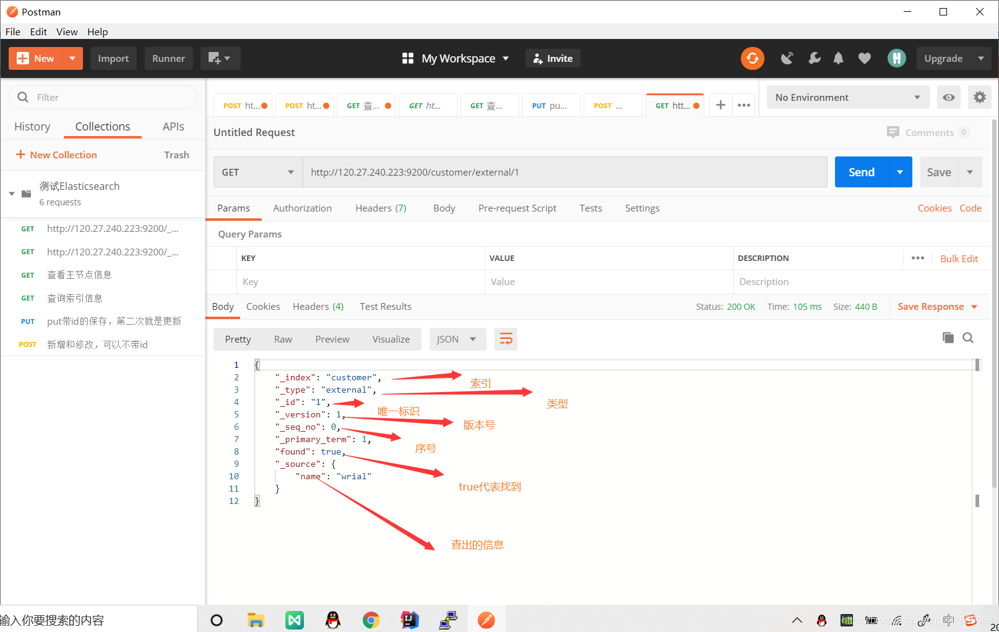999x632 pixels.
Task: Switch response view to Visualize
Action: click(x=391, y=339)
